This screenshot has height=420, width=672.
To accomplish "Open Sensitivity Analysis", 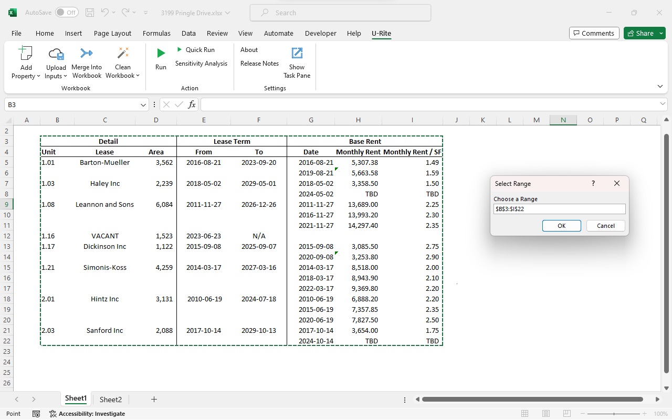I will (201, 63).
